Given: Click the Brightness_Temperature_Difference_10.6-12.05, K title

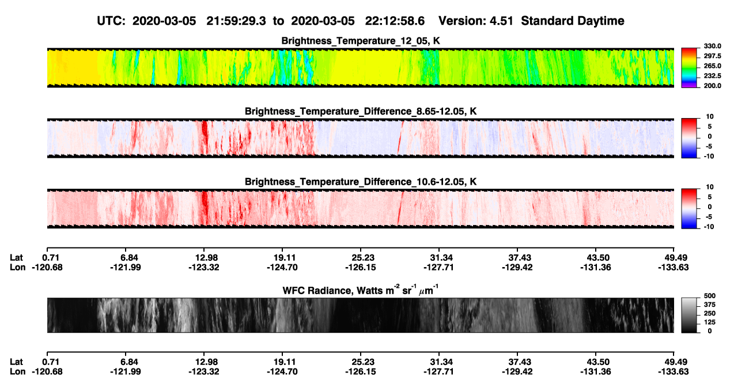Looking at the screenshot, I should 361,182.
